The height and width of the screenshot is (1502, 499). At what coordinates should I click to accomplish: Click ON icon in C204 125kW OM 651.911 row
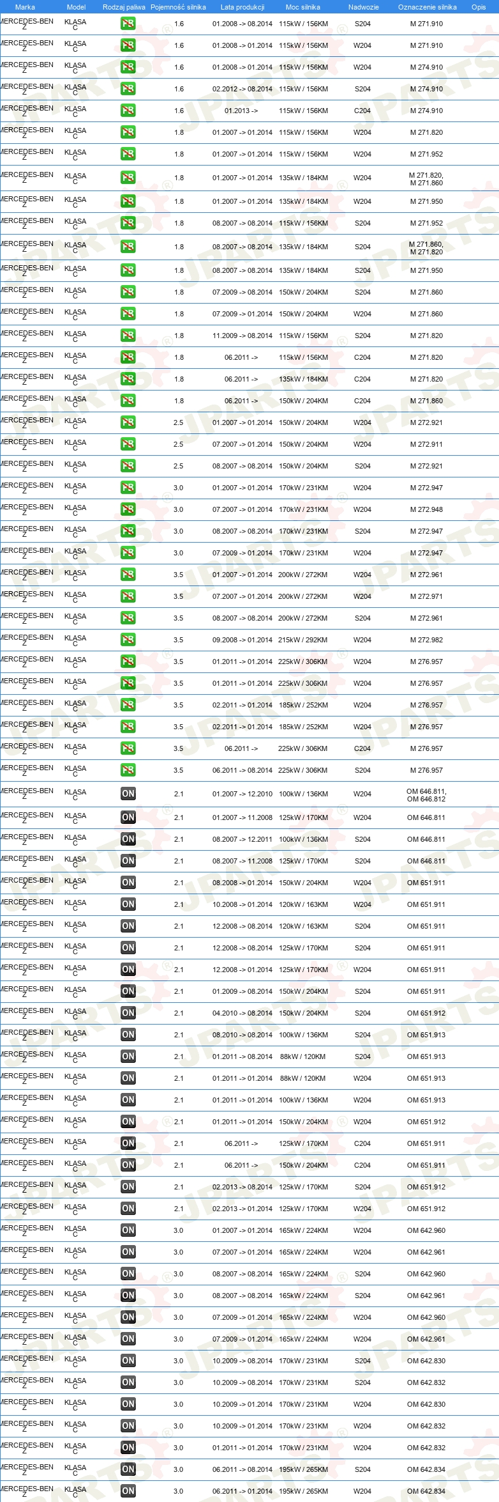click(128, 1143)
